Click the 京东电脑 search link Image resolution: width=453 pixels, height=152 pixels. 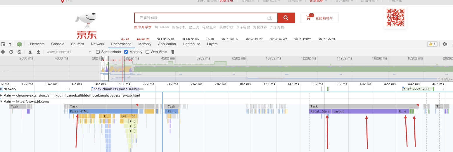[243, 27]
